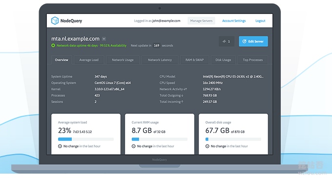Click the Overall disk usage progress bar
332x178 pixels.
[x=233, y=139]
